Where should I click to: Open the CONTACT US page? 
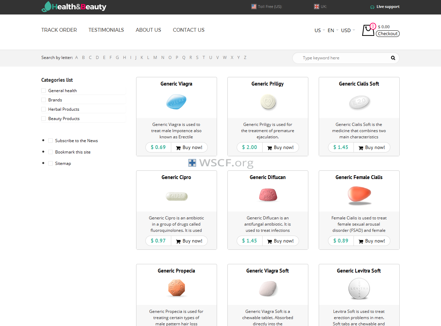[x=189, y=30]
